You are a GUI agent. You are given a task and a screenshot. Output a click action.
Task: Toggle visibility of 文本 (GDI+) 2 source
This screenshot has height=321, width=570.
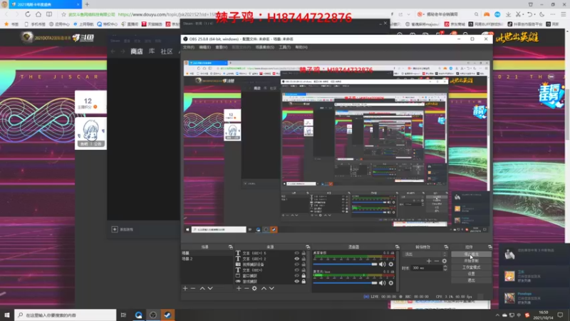(296, 259)
